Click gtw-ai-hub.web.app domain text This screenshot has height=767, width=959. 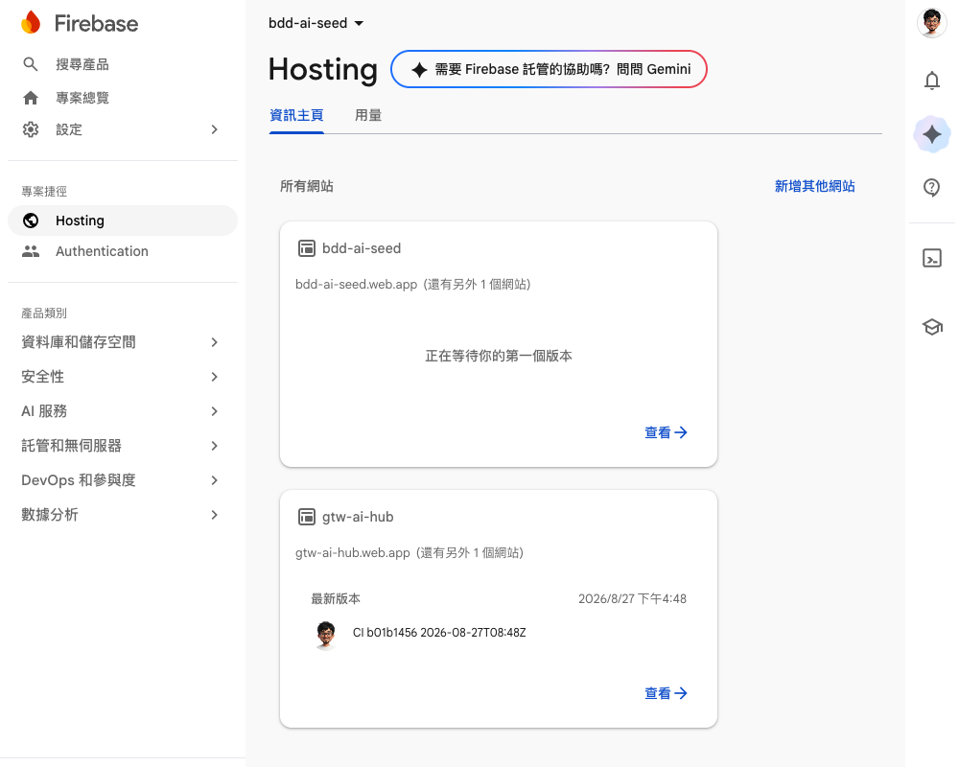(x=352, y=553)
